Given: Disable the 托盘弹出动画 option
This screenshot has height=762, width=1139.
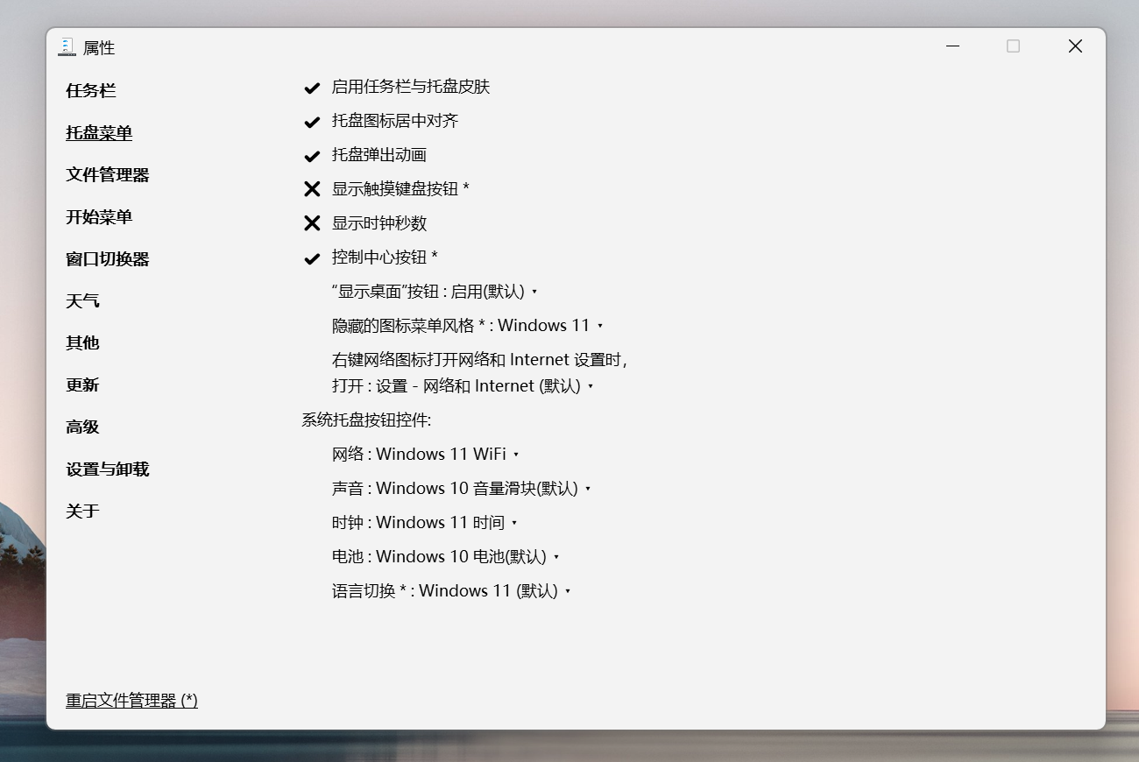Looking at the screenshot, I should 312,156.
